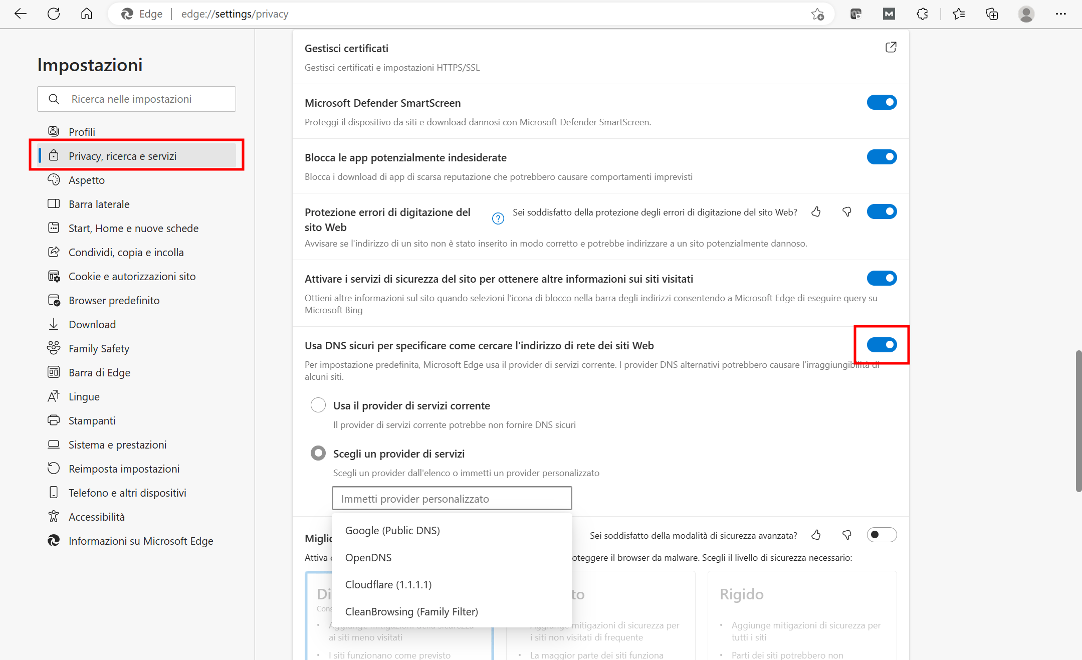
Task: Open Gestisci certificati via external link icon
Action: [891, 47]
